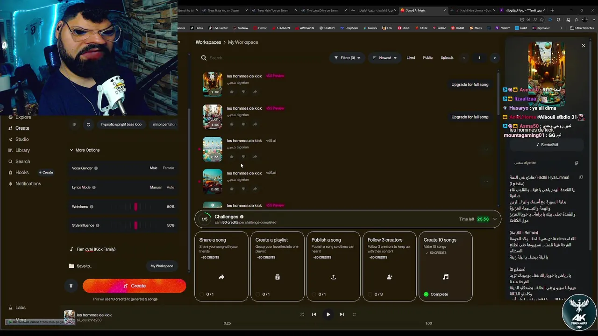
Task: Collapse the Challenges panel chevron
Action: click(494, 219)
